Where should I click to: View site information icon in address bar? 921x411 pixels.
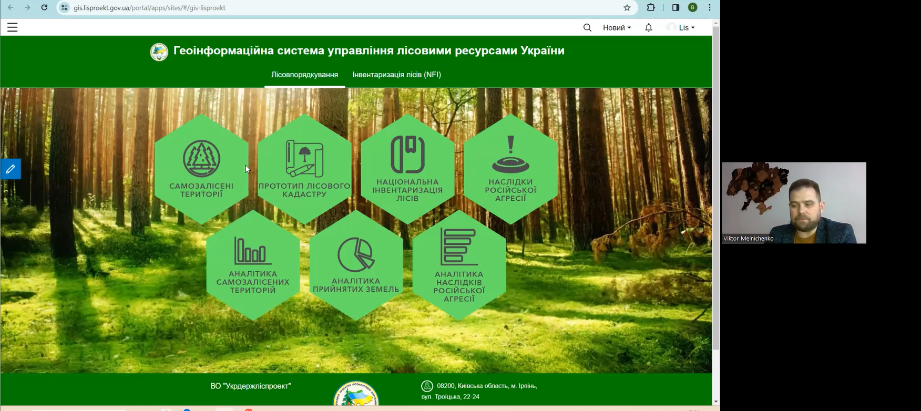tap(64, 7)
